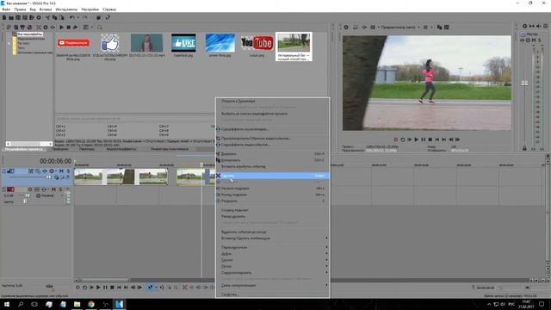Click the search media magnifier icon
The height and width of the screenshot is (310, 551).
coord(100,27)
